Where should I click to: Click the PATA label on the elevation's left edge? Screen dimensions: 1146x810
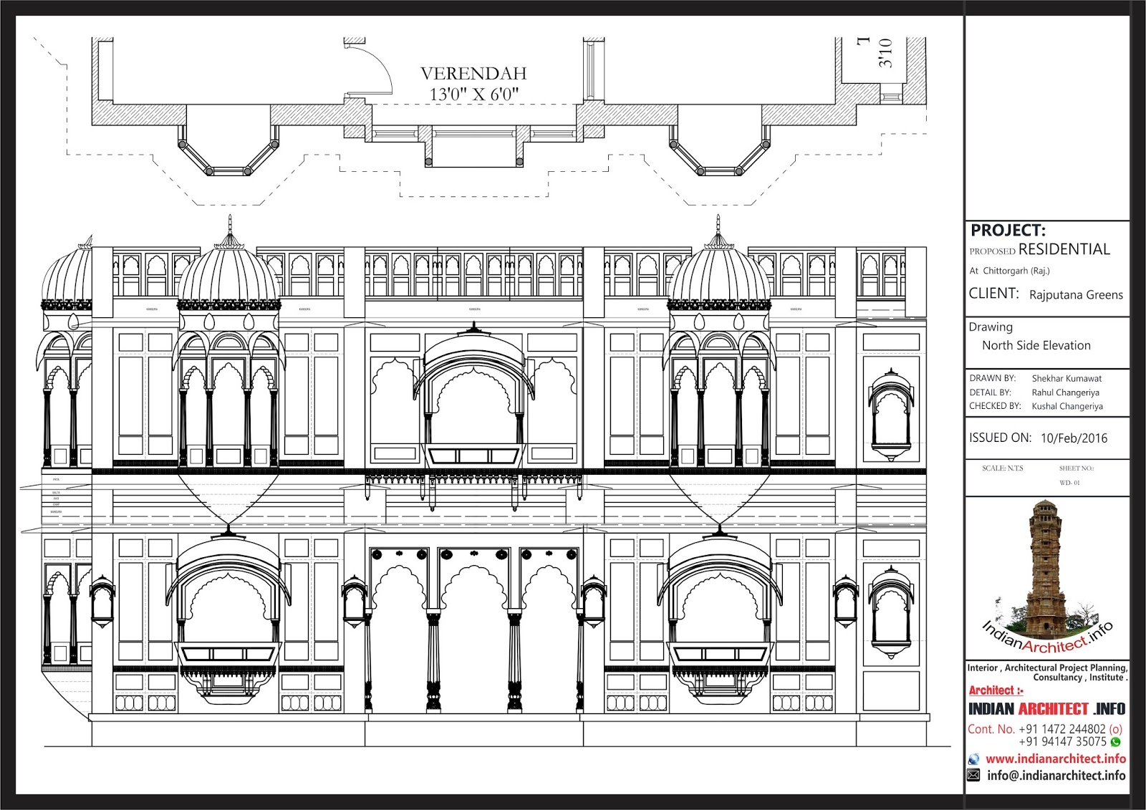click(56, 479)
